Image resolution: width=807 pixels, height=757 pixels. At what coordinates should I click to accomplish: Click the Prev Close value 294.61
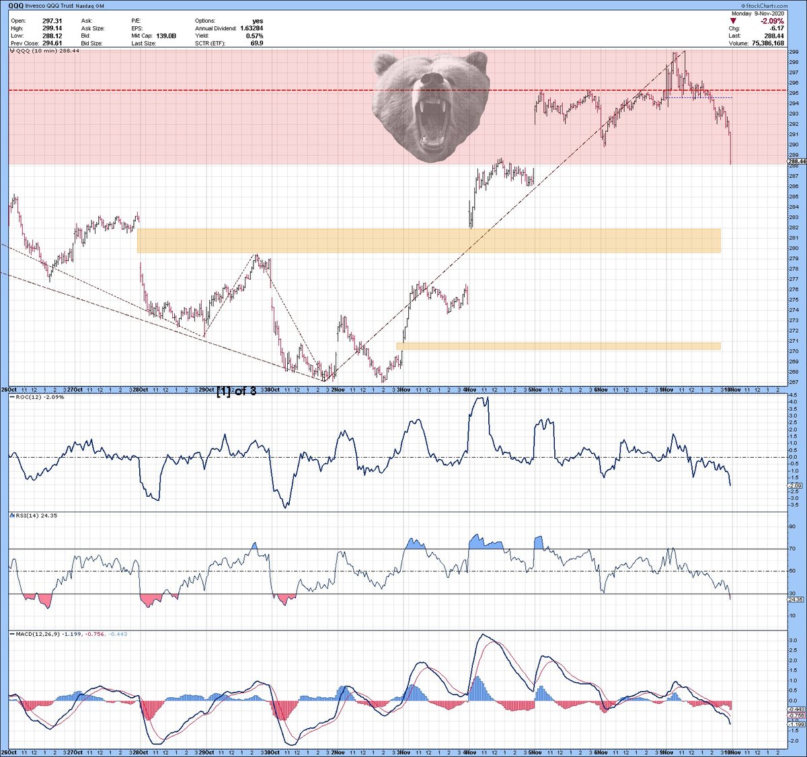pos(52,44)
